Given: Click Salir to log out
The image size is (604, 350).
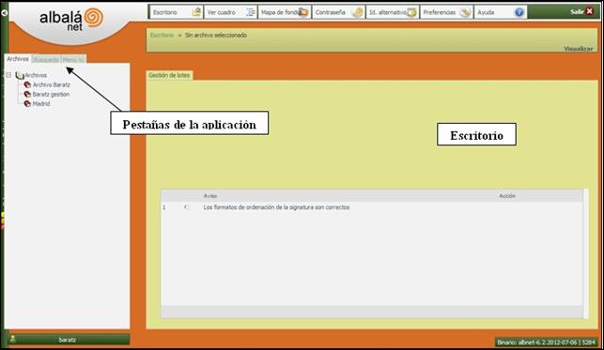Looking at the screenshot, I should point(577,12).
